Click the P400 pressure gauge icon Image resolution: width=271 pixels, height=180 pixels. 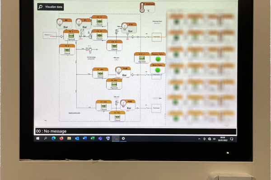(x=119, y=71)
